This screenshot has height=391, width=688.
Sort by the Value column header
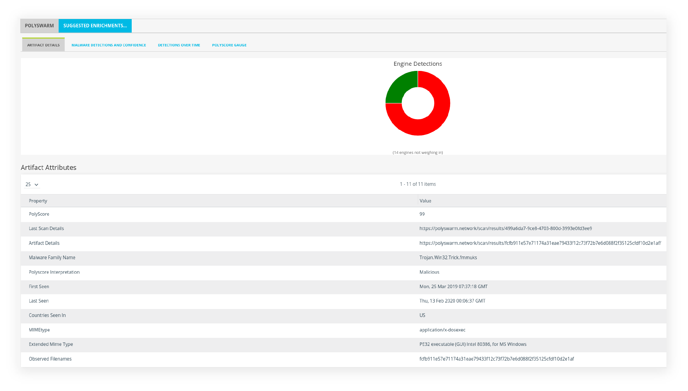pos(425,201)
